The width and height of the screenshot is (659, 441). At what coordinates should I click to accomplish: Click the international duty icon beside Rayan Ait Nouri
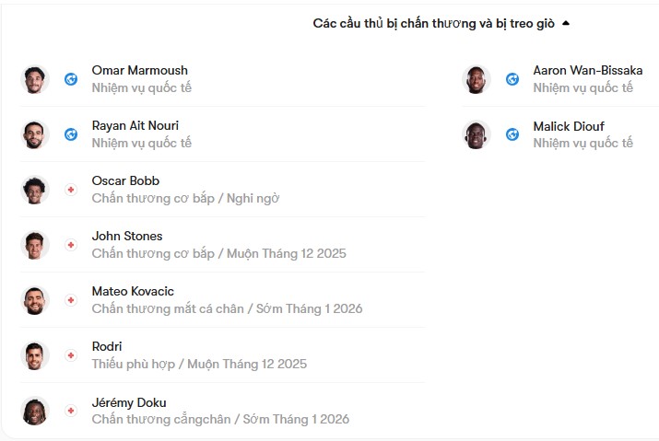click(x=71, y=134)
